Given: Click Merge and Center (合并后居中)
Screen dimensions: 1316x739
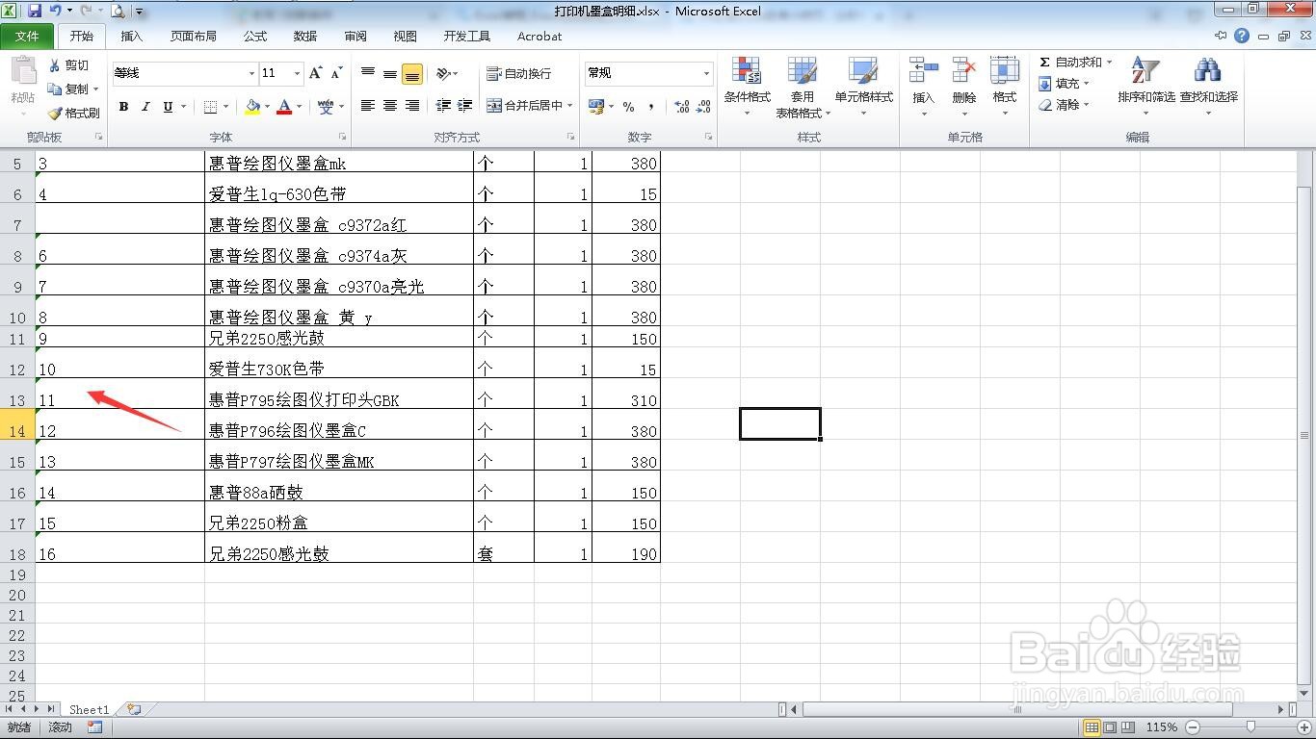Looking at the screenshot, I should click(524, 106).
